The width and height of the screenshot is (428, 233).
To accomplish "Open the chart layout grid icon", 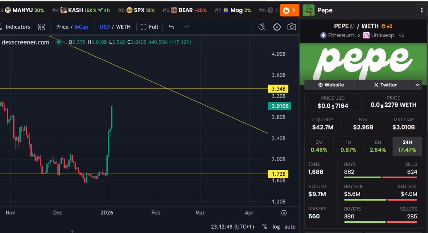I will pyautogui.click(x=41, y=27).
